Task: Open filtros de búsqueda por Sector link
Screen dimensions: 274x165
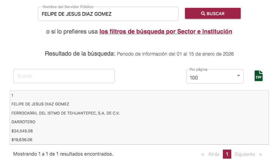Action: pos(166,31)
